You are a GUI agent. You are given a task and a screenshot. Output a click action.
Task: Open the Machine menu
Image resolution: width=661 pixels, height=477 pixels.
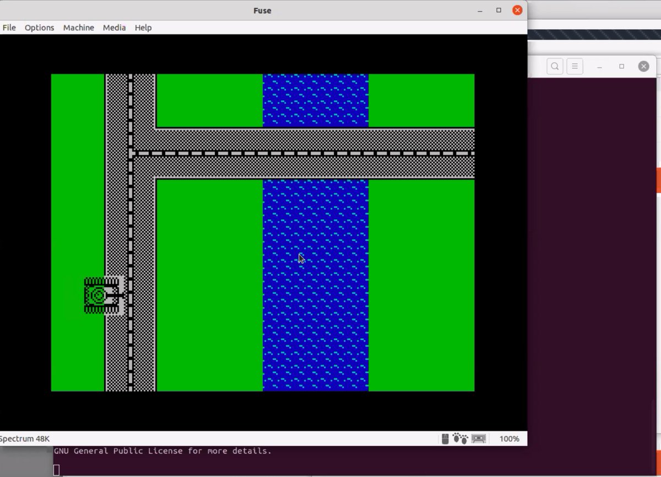click(78, 28)
